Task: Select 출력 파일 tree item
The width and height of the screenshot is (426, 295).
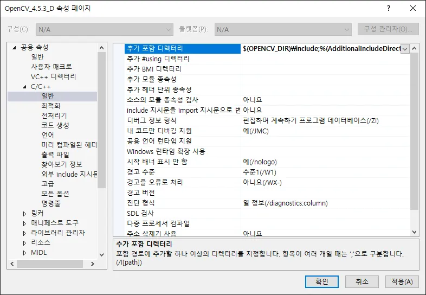Action: coord(55,155)
